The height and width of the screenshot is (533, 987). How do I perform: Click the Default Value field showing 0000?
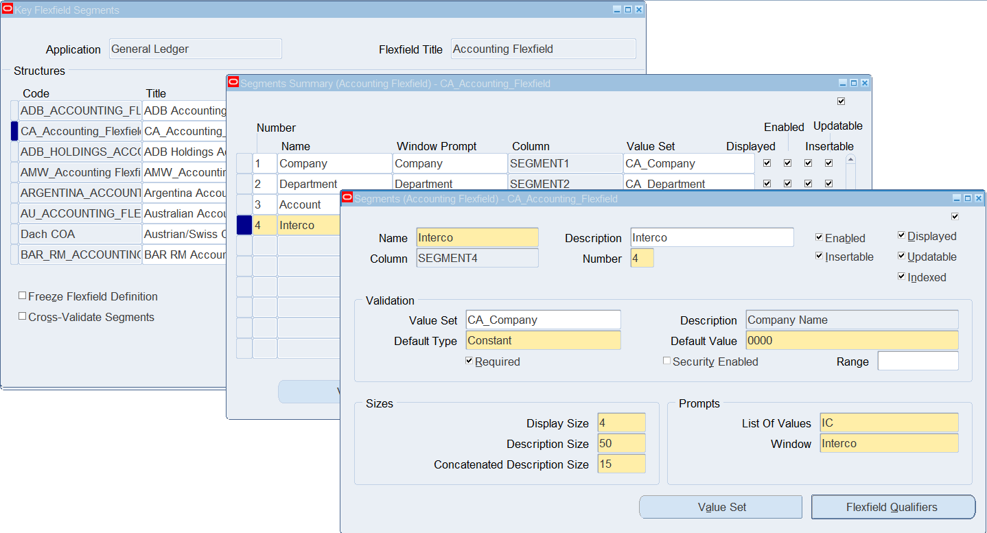point(852,340)
